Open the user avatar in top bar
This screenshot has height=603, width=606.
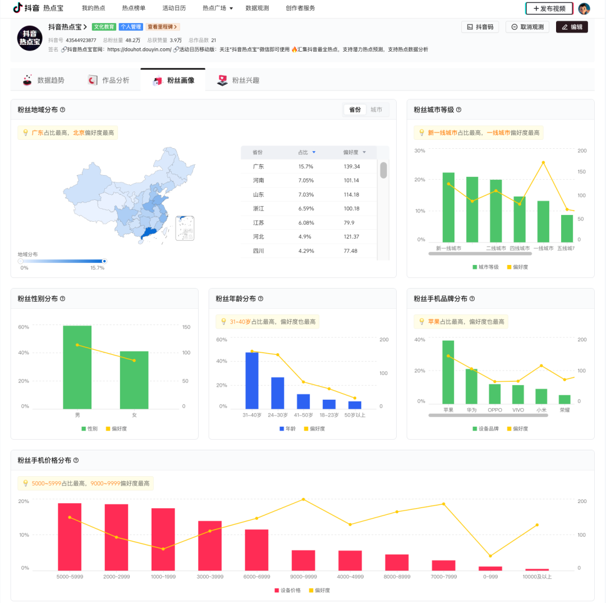(x=584, y=8)
